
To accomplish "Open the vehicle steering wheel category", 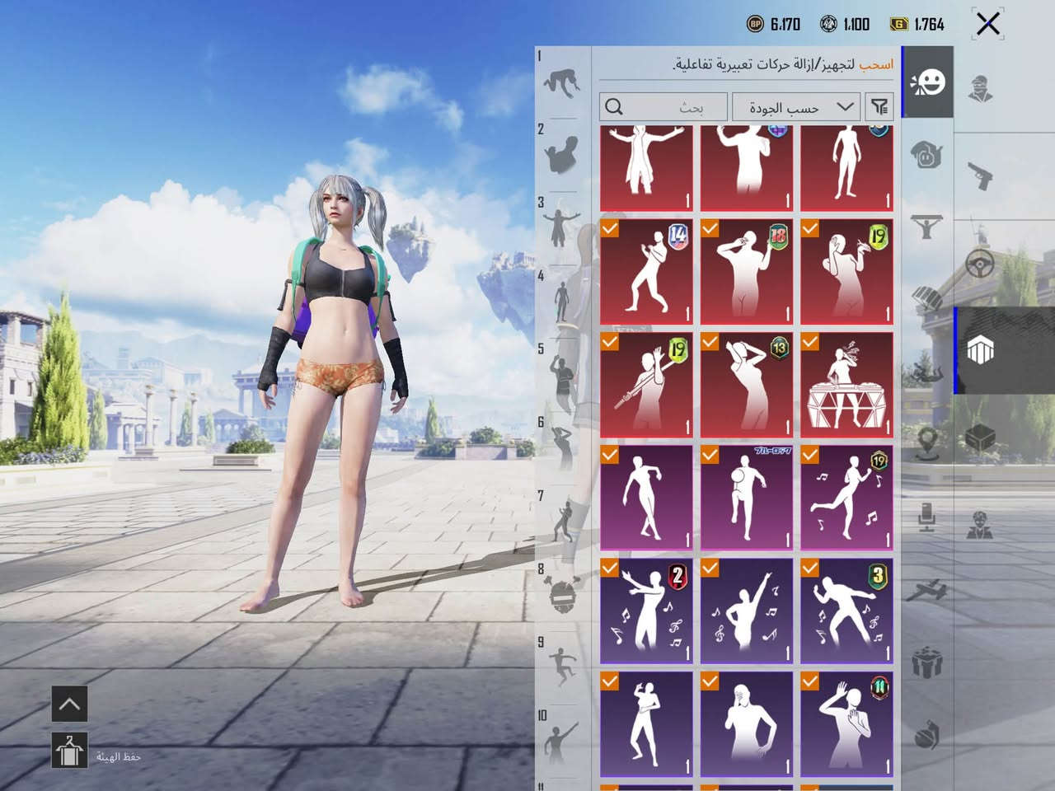I will tap(980, 264).
